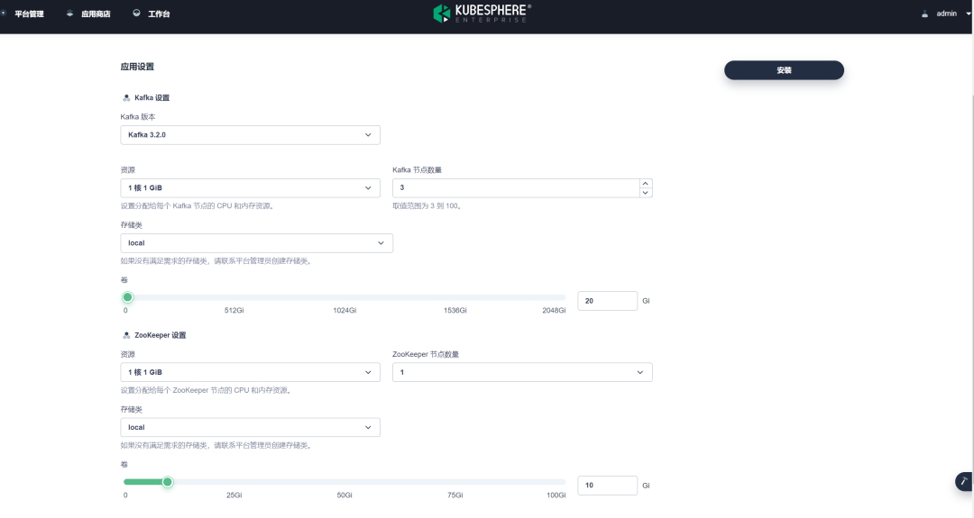
Task: Open 应用商店 in the top navigation
Action: coord(96,14)
